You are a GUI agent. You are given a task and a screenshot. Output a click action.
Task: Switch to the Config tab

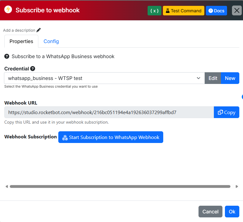click(51, 41)
